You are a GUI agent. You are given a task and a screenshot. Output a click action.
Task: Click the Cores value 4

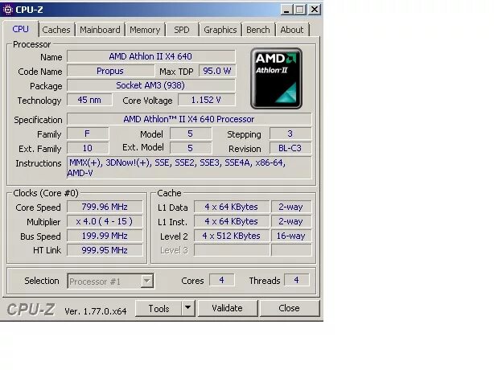[x=222, y=280]
